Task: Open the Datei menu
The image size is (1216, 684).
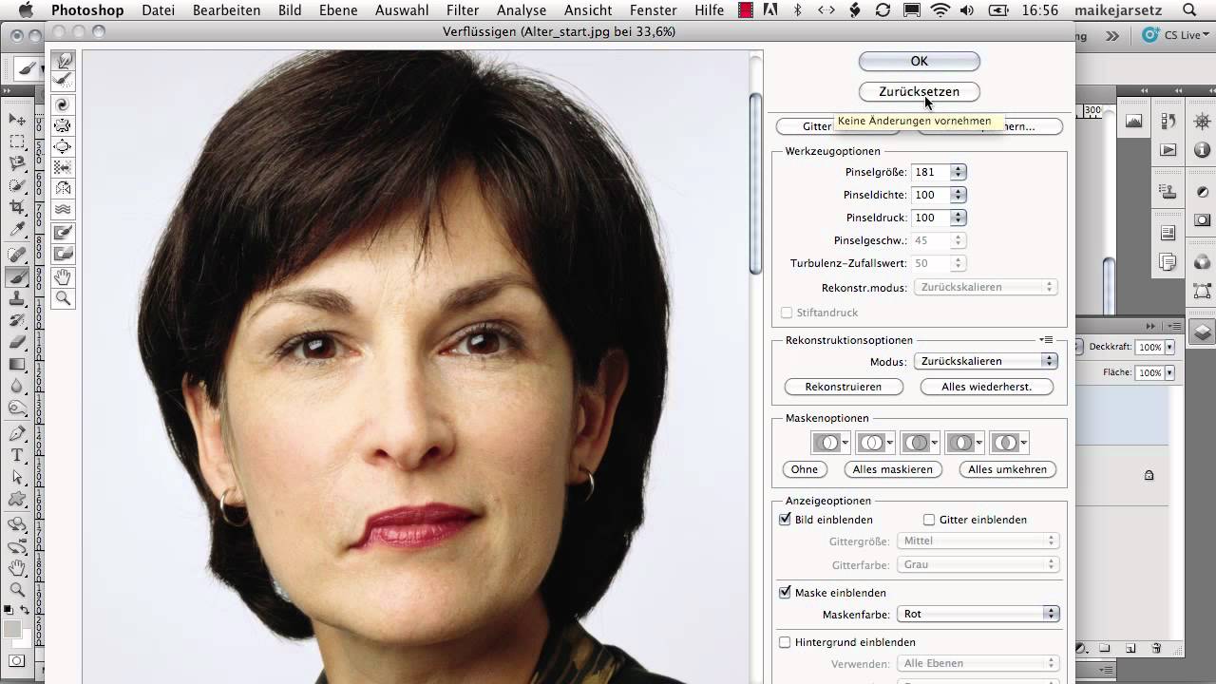Action: click(159, 10)
